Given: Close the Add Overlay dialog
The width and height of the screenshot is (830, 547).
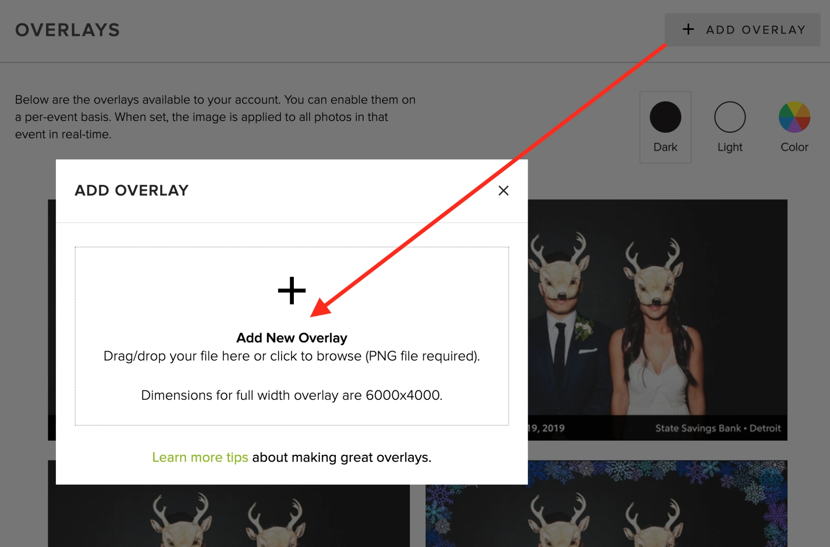Looking at the screenshot, I should point(503,191).
